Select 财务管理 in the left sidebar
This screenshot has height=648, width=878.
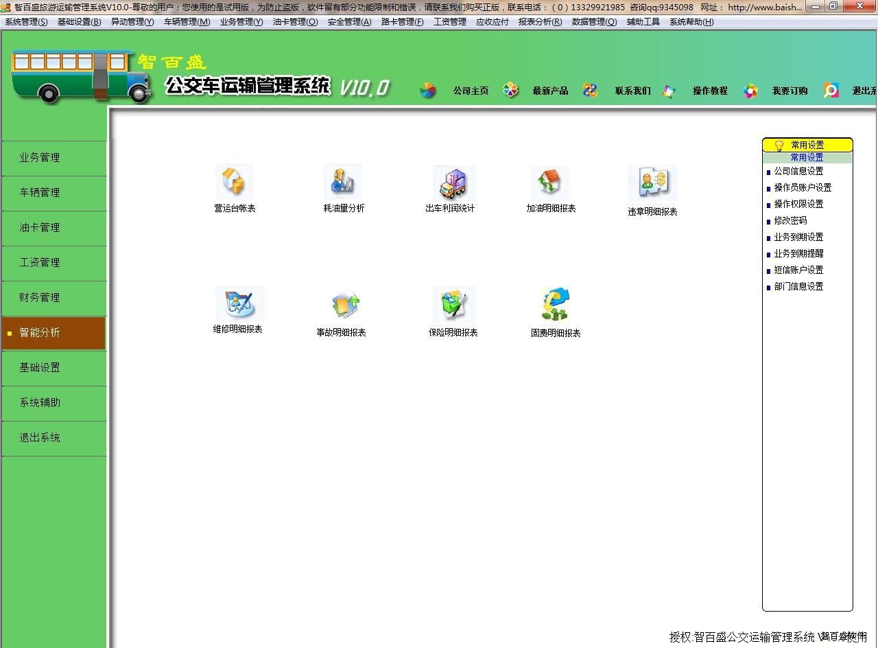tap(54, 298)
